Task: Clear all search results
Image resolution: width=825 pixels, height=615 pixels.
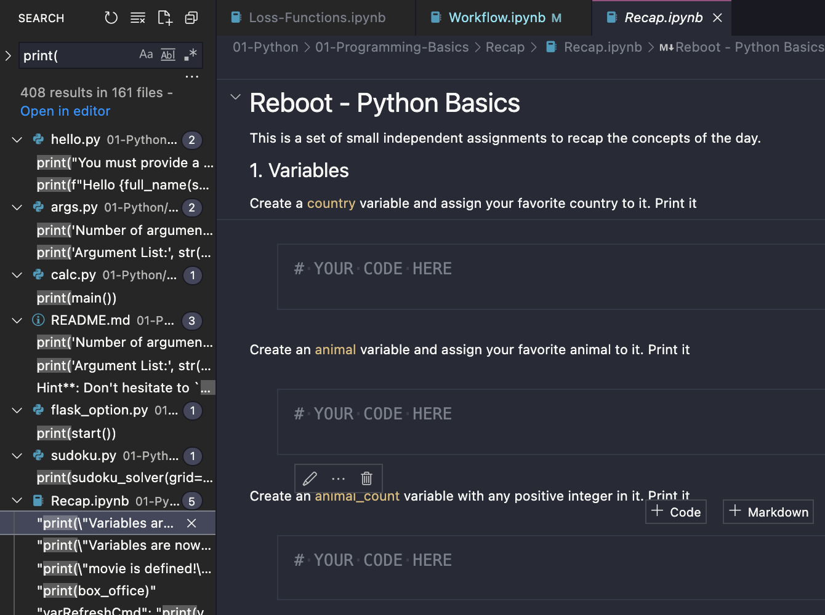Action: tap(138, 18)
